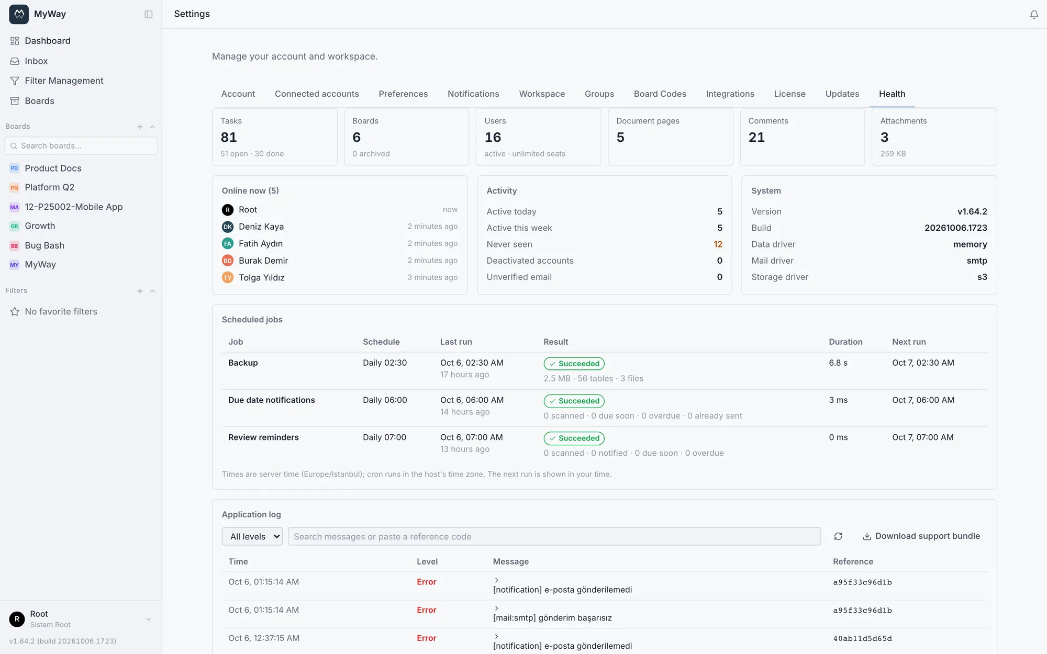This screenshot has height=654, width=1047.
Task: Refresh the application log
Action: [x=838, y=536]
